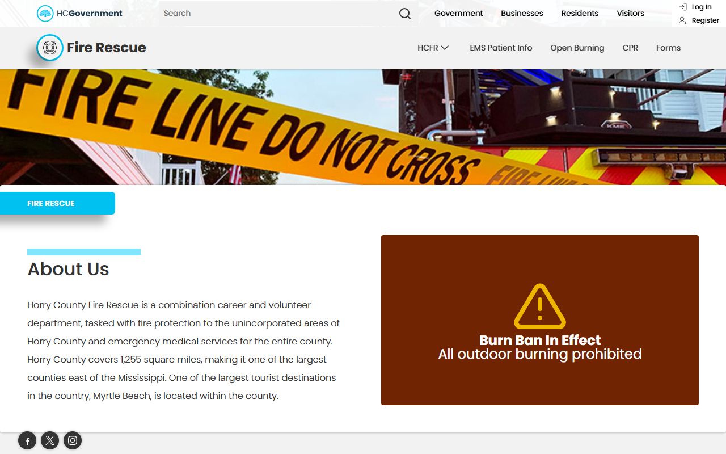Open the X (Twitter) social icon
Image resolution: width=726 pixels, height=454 pixels.
(x=50, y=440)
